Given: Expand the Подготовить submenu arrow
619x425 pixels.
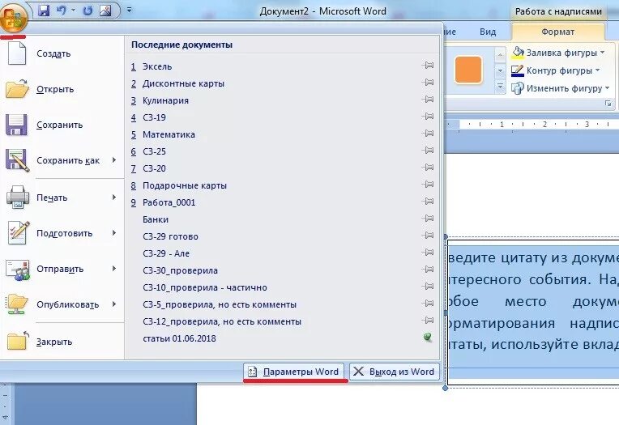Looking at the screenshot, I should 114,232.
